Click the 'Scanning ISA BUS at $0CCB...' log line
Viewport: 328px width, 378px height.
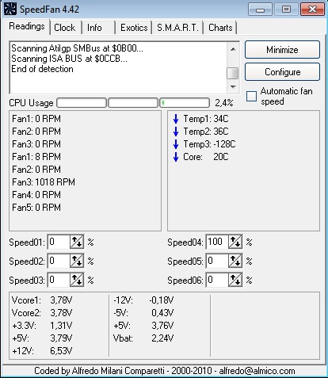(69, 59)
